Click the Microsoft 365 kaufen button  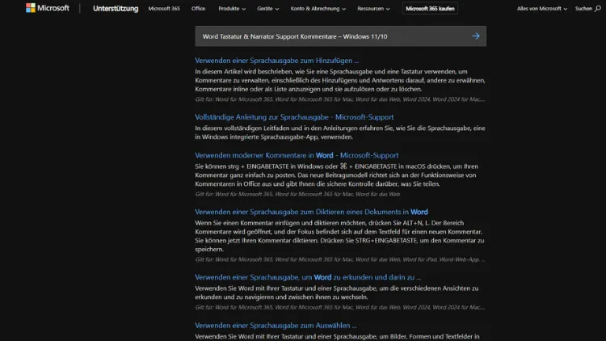click(430, 9)
